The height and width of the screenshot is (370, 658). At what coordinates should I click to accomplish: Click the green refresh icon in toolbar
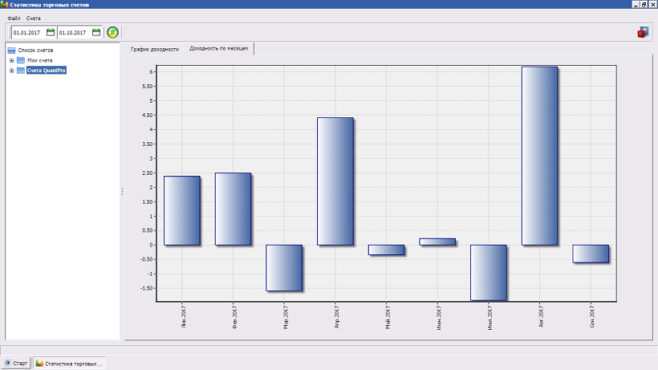(x=113, y=32)
